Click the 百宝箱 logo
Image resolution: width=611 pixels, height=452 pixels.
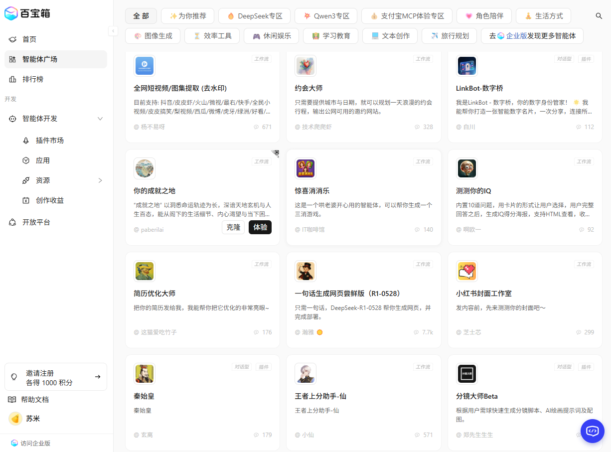point(28,14)
